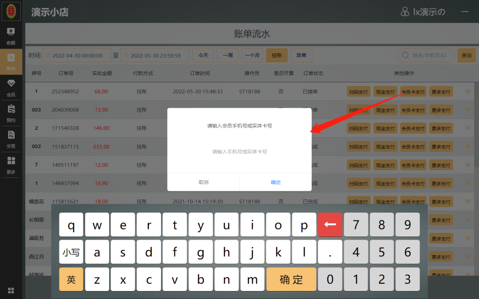The width and height of the screenshot is (479, 299).
Task: Select the 一周 time filter
Action: pos(228,55)
